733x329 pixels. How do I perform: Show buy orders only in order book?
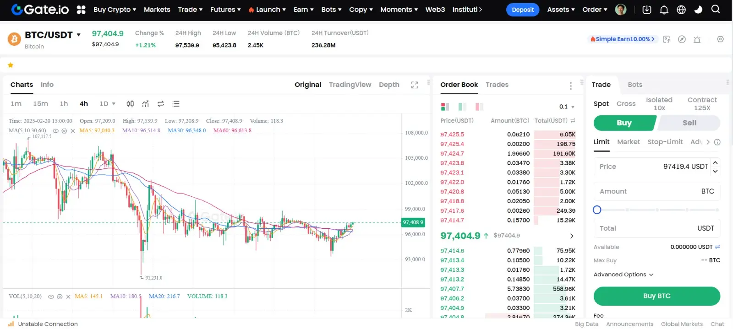tap(462, 107)
